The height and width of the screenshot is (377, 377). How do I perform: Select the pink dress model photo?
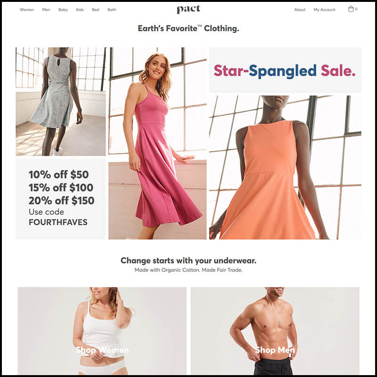(157, 143)
